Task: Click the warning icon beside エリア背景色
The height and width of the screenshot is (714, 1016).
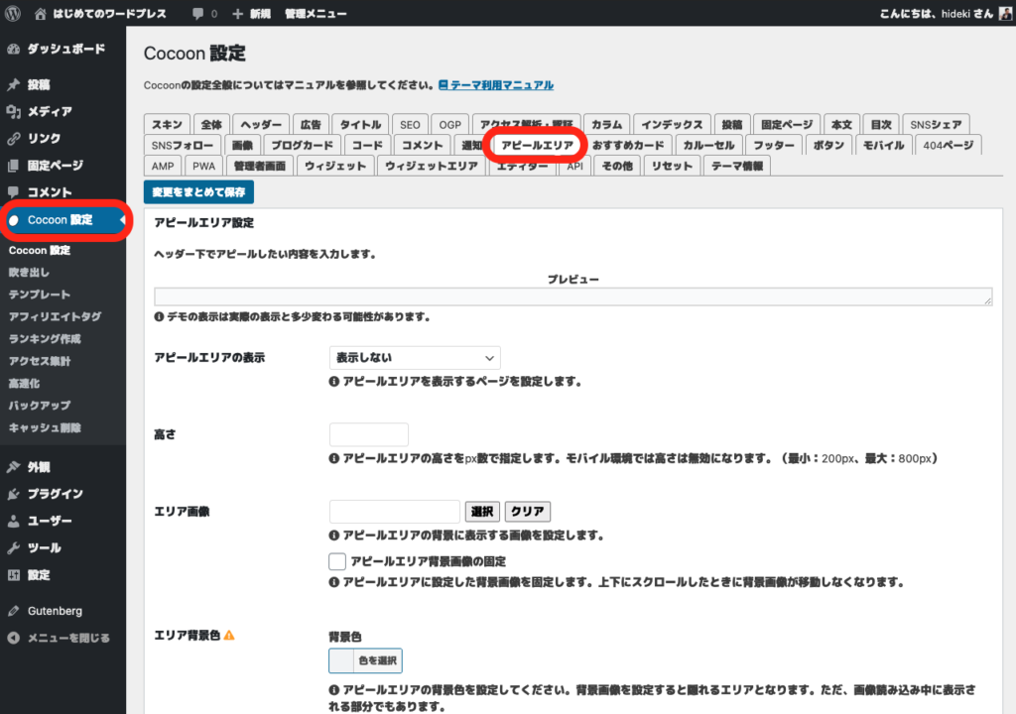Action: [229, 636]
